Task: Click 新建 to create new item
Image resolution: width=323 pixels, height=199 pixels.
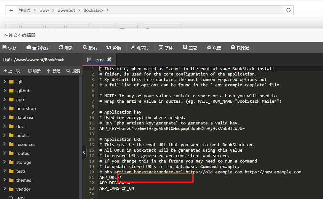Action: click(x=53, y=71)
